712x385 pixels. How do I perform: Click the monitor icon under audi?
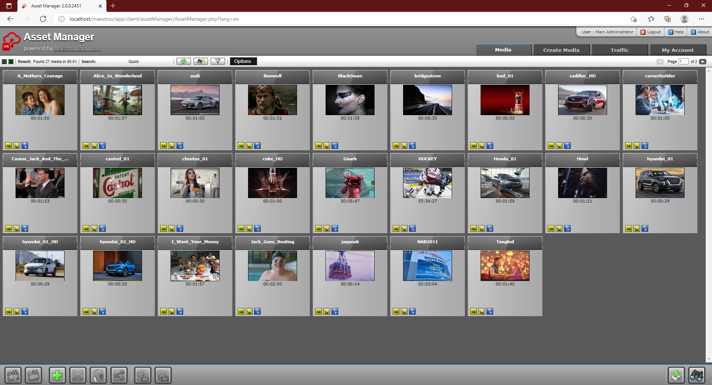coord(172,145)
